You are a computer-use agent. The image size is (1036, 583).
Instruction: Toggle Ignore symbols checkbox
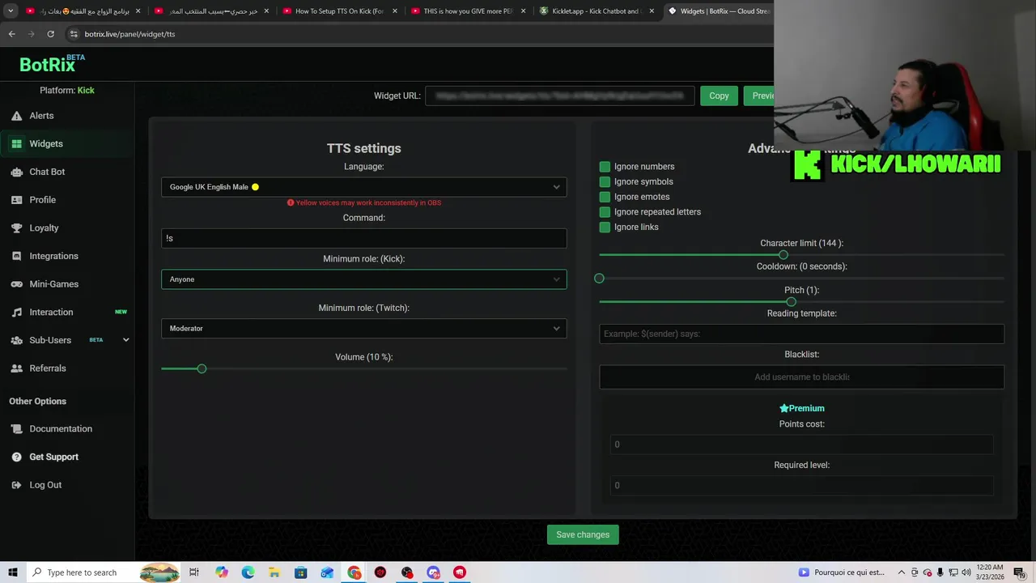605,182
